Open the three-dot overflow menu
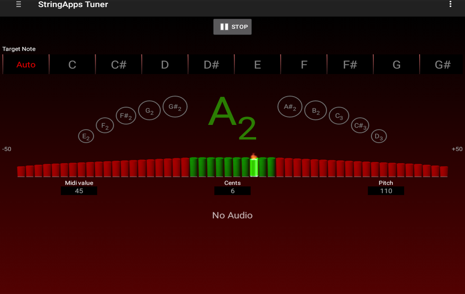Viewport: 465px width, 294px height. (x=450, y=4)
